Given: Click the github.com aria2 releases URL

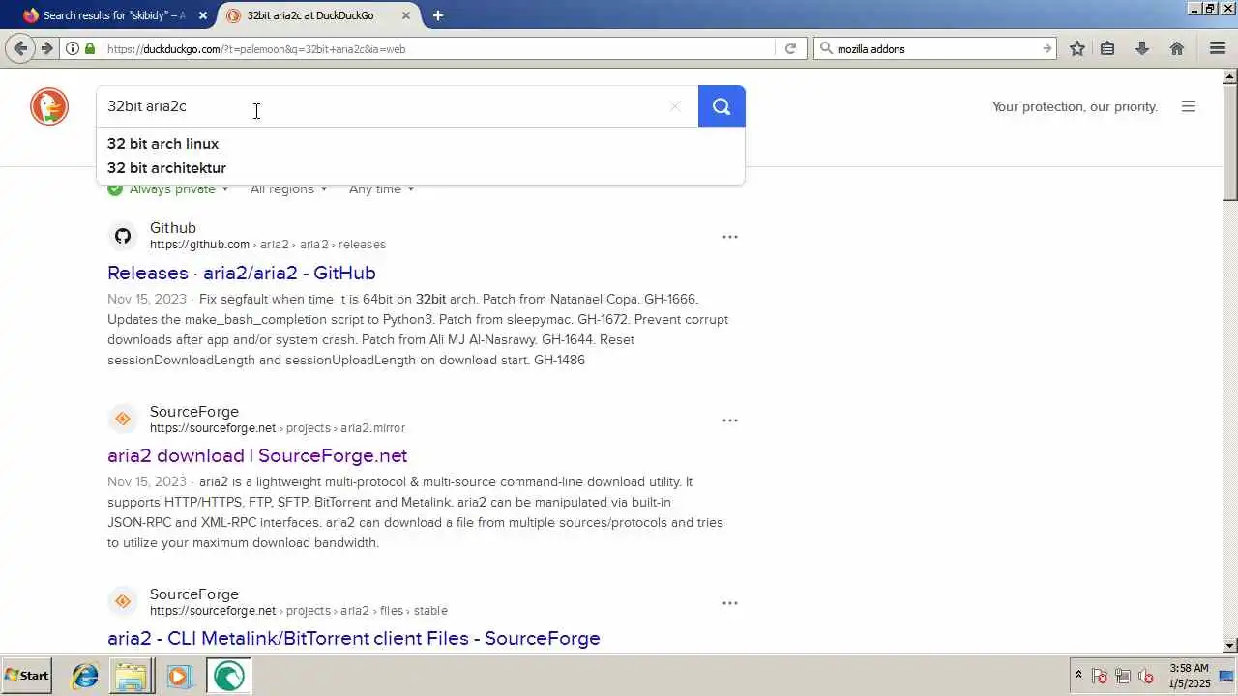Looking at the screenshot, I should click(268, 245).
